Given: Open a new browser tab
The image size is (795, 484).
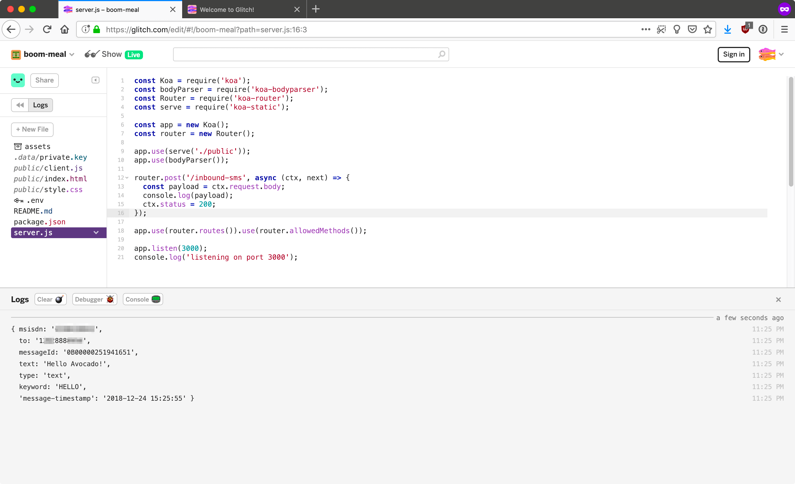Looking at the screenshot, I should click(x=316, y=9).
